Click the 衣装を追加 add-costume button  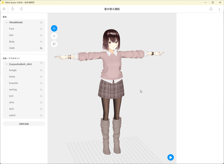24,124
